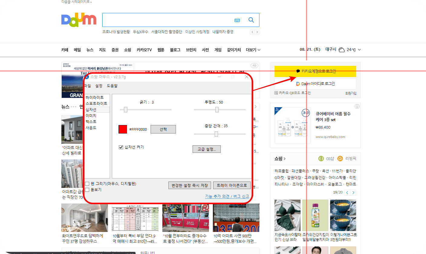
Task: Go to next shopping page arrow
Action: click(x=353, y=193)
